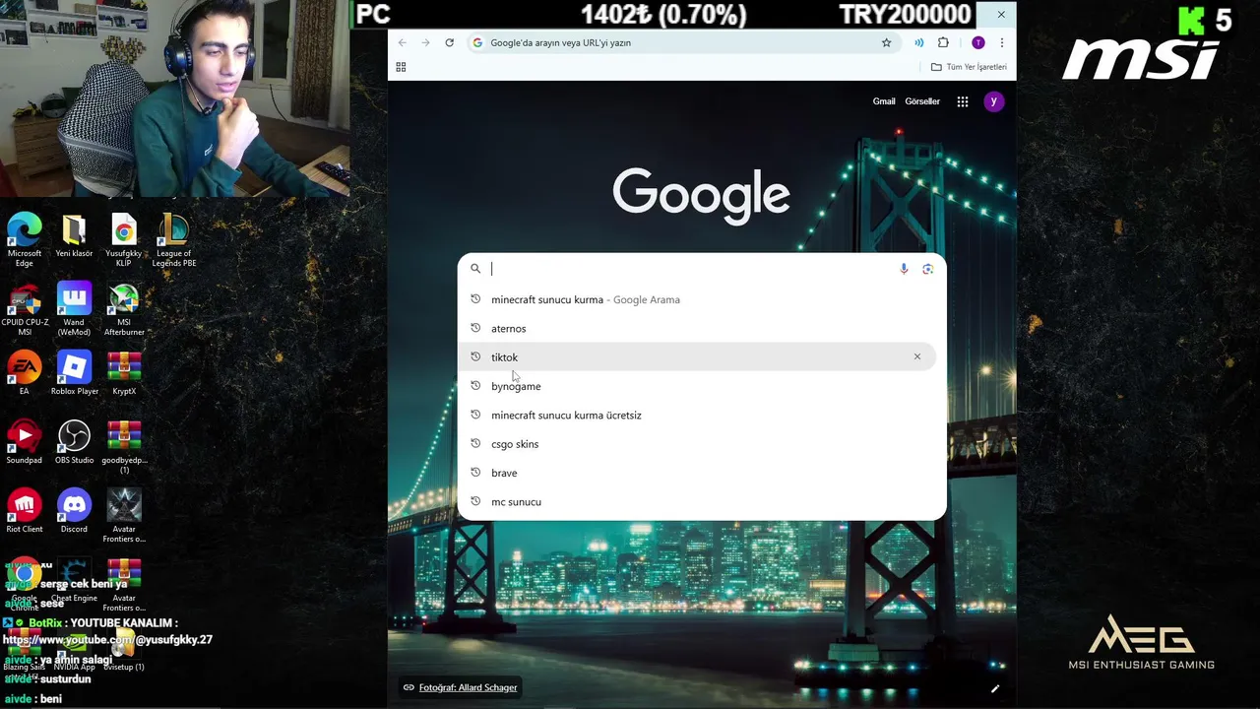Image resolution: width=1260 pixels, height=709 pixels.
Task: Select the Riot Client desktop icon
Action: coord(25,511)
